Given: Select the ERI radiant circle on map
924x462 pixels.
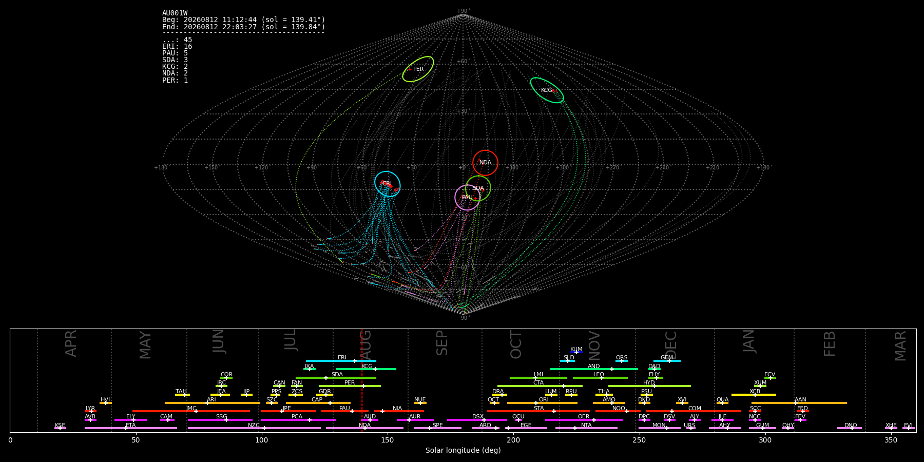Looking at the screenshot, I should click(387, 184).
